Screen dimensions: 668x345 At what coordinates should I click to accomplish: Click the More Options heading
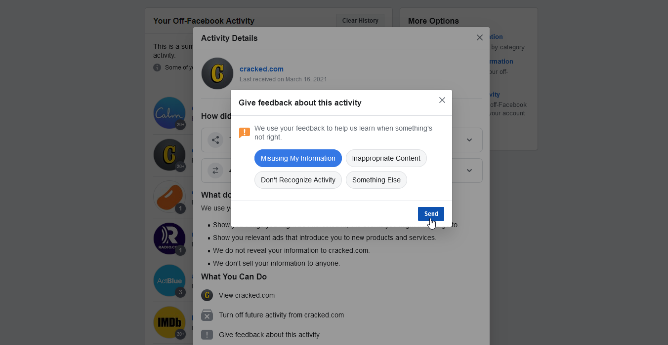click(x=433, y=21)
